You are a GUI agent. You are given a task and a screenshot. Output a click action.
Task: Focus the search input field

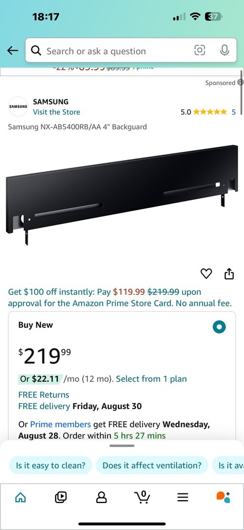point(118,51)
